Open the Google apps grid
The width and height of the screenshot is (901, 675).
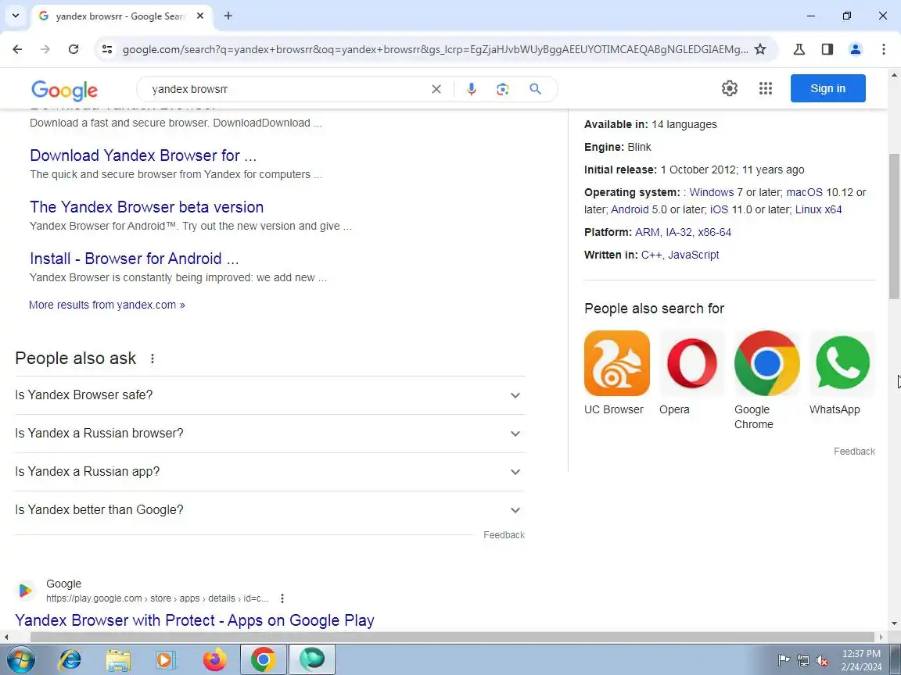pyautogui.click(x=765, y=88)
